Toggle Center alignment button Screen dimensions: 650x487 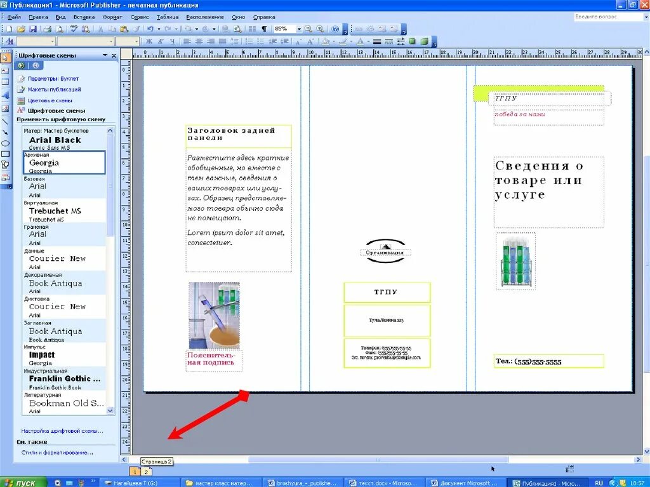click(199, 41)
